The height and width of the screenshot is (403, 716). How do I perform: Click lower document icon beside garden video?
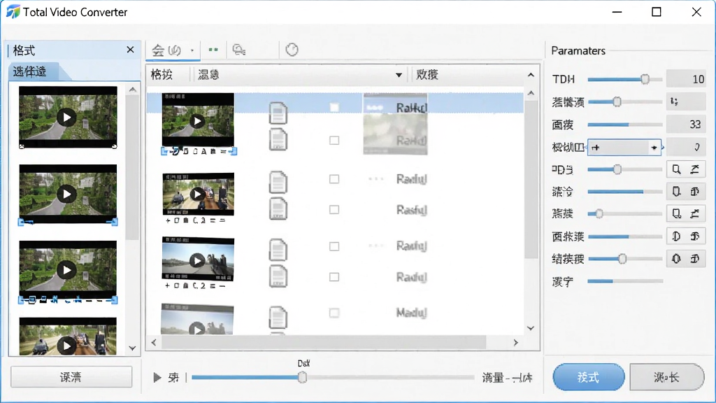point(278,139)
